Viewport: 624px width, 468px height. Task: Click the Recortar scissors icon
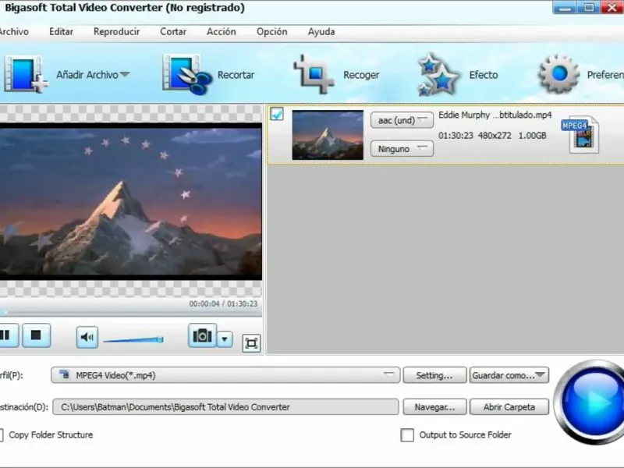pyautogui.click(x=187, y=74)
